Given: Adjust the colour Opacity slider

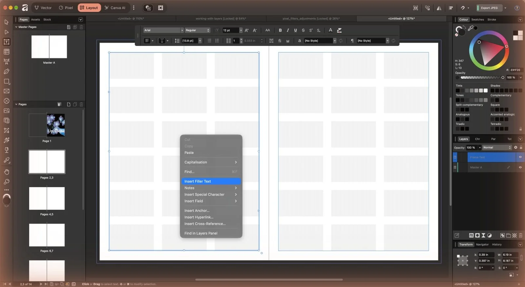Looking at the screenshot, I should pyautogui.click(x=482, y=77).
